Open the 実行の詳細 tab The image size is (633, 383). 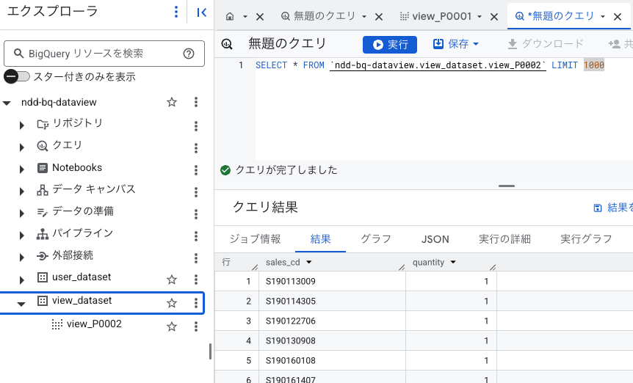(504, 239)
